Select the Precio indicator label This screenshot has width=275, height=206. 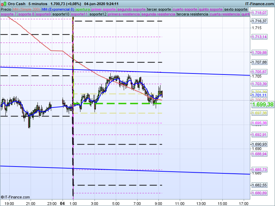point(6,9)
